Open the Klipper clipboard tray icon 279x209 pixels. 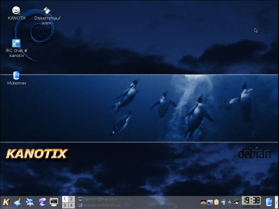216,202
